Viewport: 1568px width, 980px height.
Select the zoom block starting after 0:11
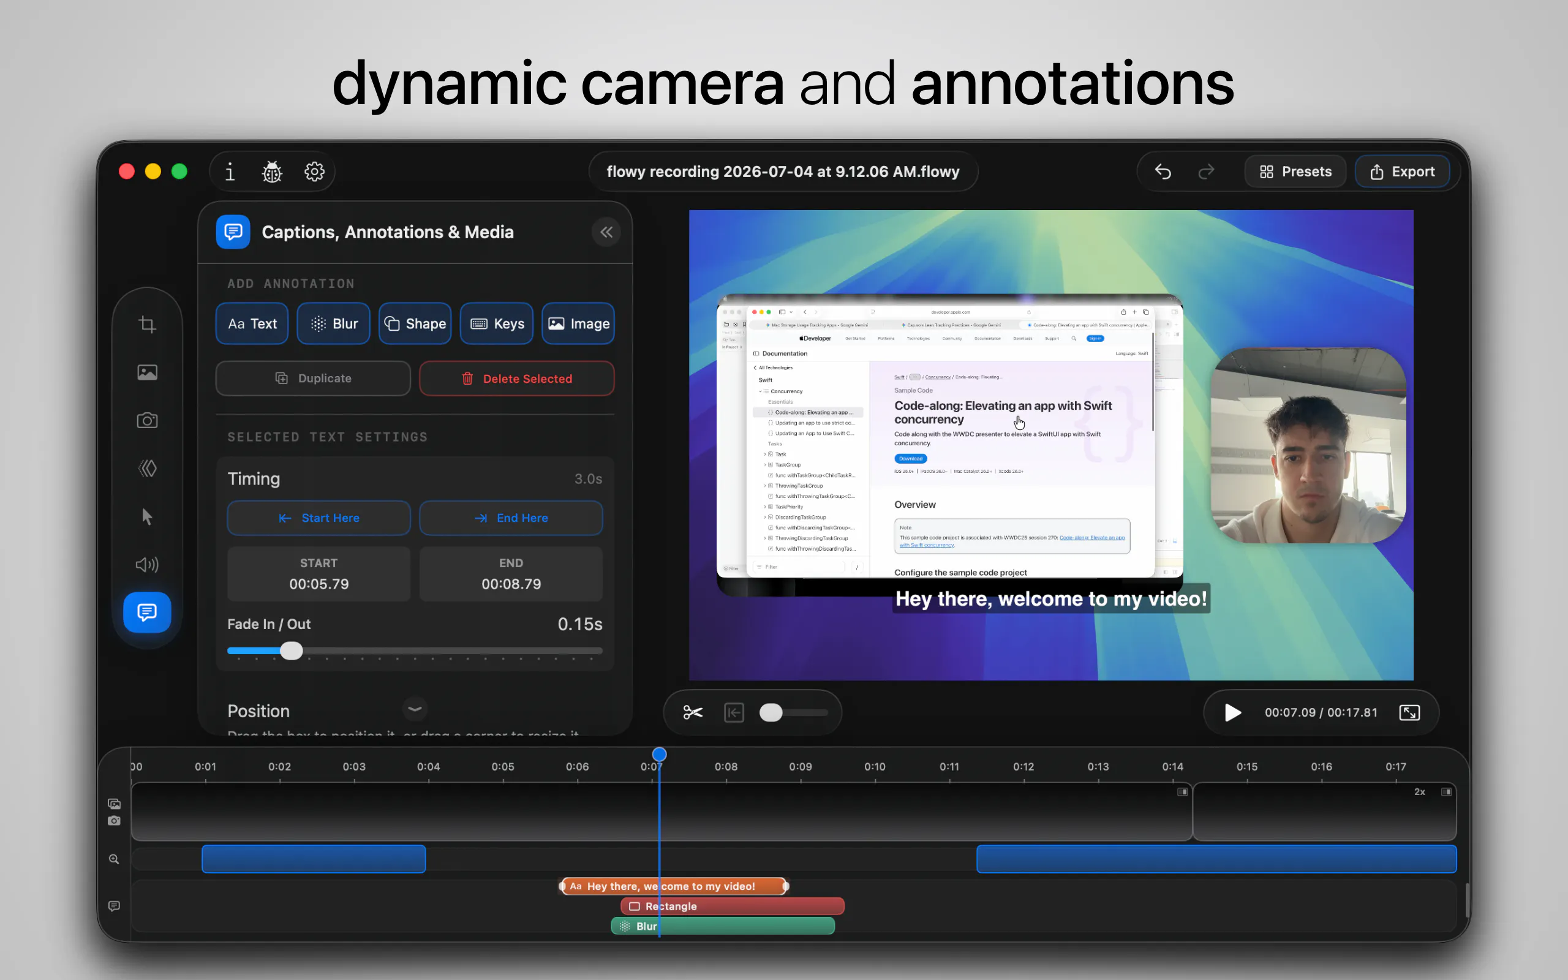point(1216,859)
